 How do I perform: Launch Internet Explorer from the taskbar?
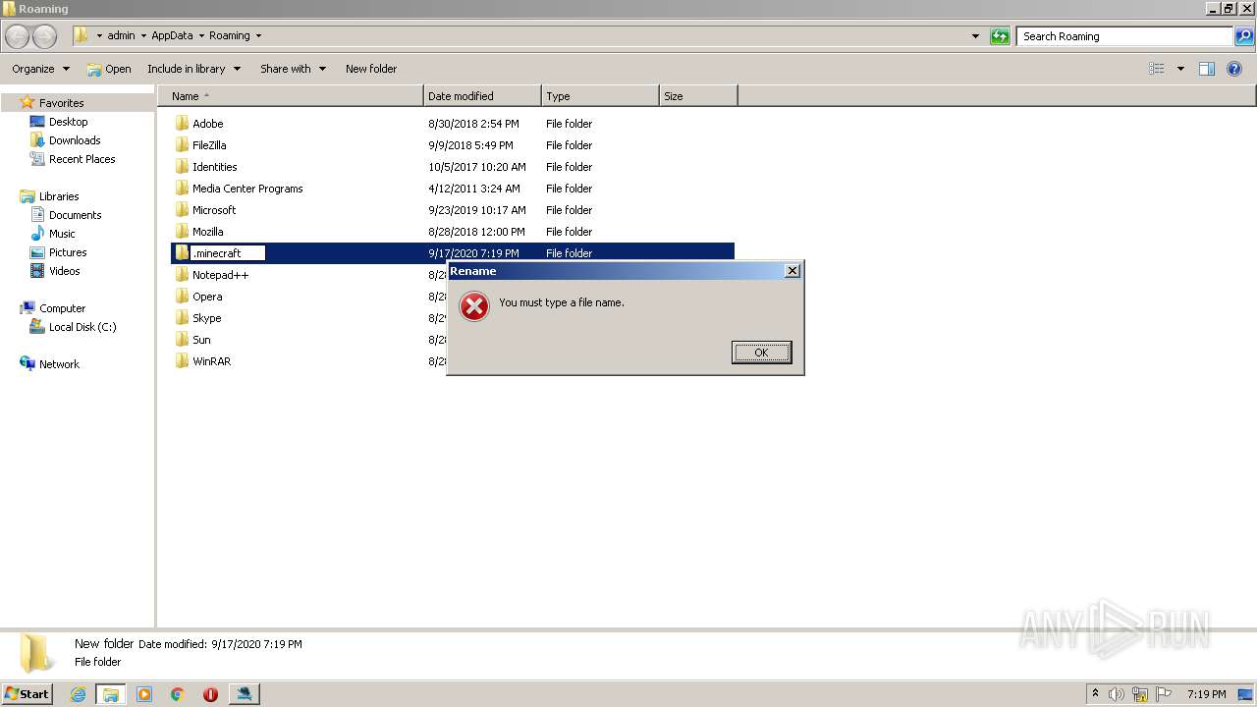(78, 694)
